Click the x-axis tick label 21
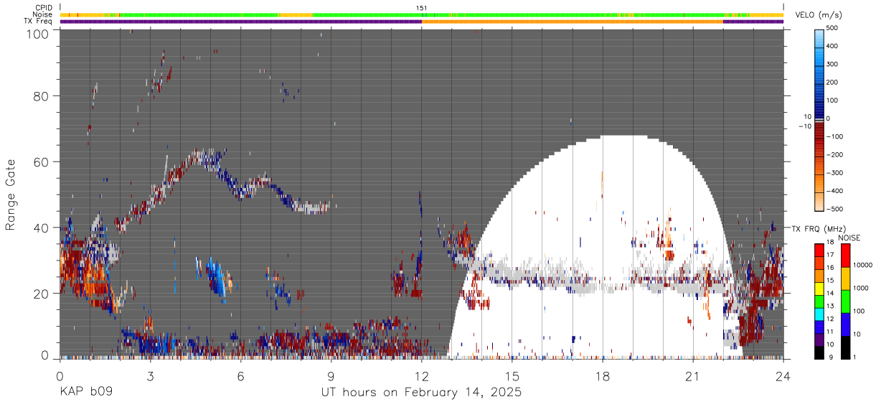The width and height of the screenshot is (881, 407). 693,375
